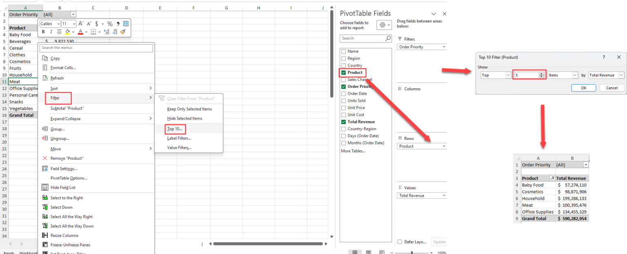
Task: Expand the Total Revenue dropdown under Values
Action: click(x=444, y=195)
